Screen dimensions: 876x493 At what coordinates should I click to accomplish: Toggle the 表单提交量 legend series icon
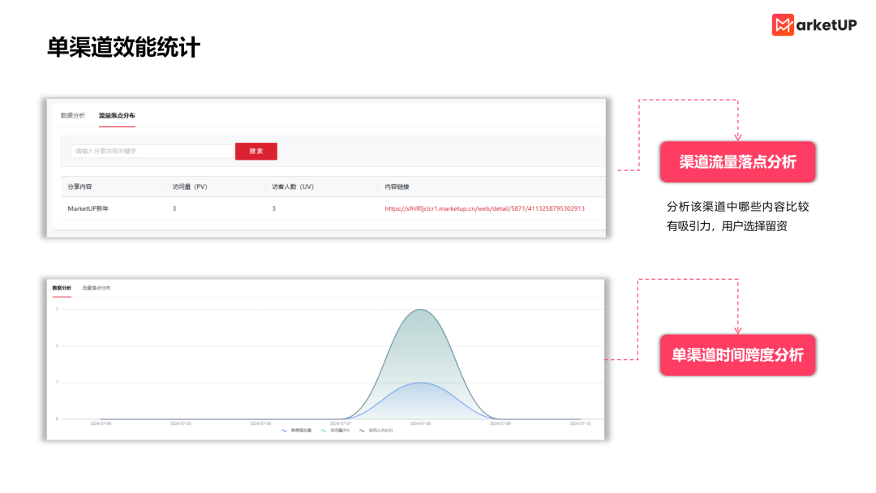285,431
